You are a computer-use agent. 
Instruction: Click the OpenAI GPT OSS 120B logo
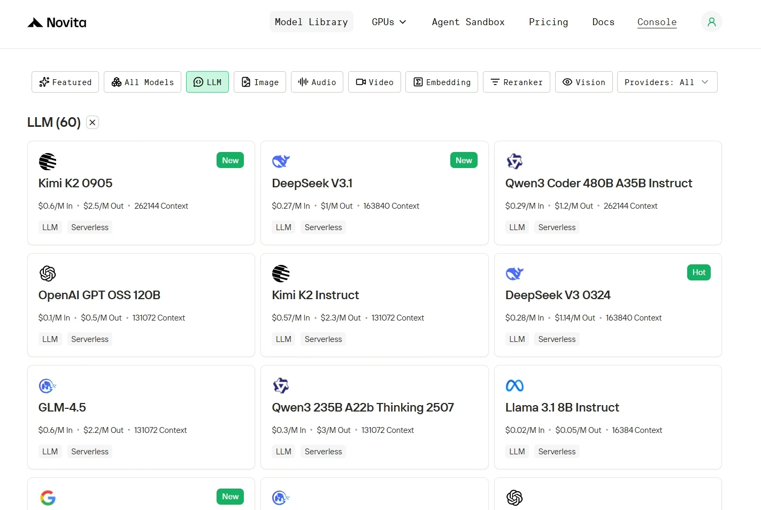48,273
